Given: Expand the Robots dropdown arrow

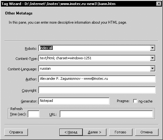Looking at the screenshot, I should tap(153, 48).
